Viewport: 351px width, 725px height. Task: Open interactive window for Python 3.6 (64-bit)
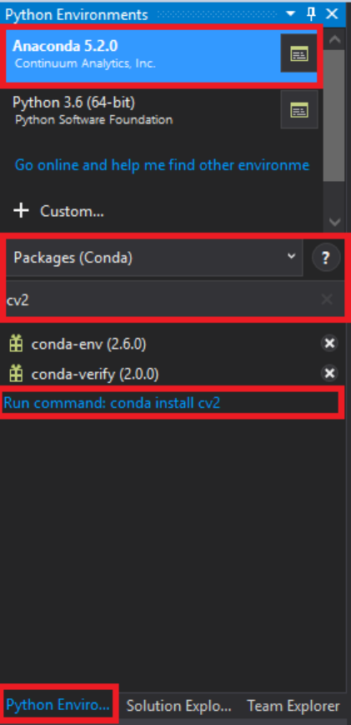(x=298, y=109)
